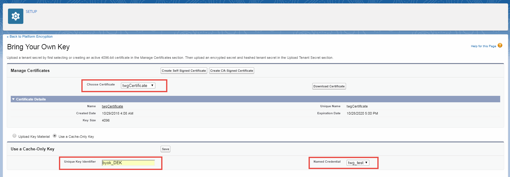
Task: Click the Upload Key Material label
Action: pos(34,137)
